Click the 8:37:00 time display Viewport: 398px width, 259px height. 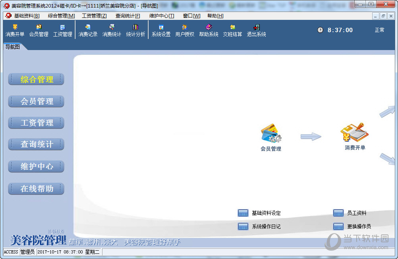click(340, 30)
